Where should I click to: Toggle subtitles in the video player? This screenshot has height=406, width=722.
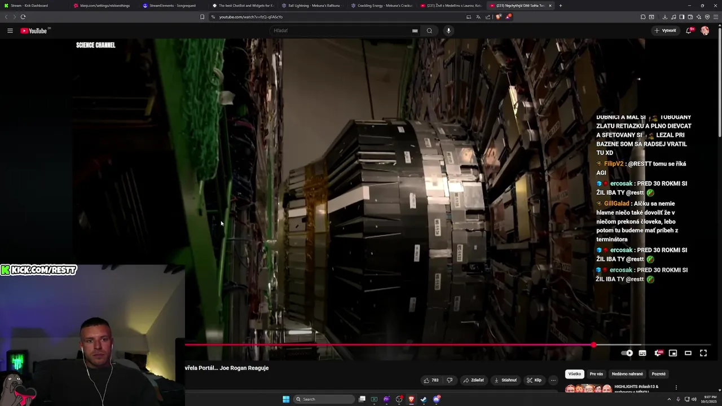click(642, 353)
